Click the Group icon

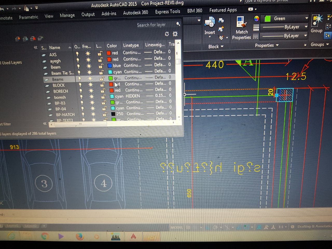click(317, 20)
